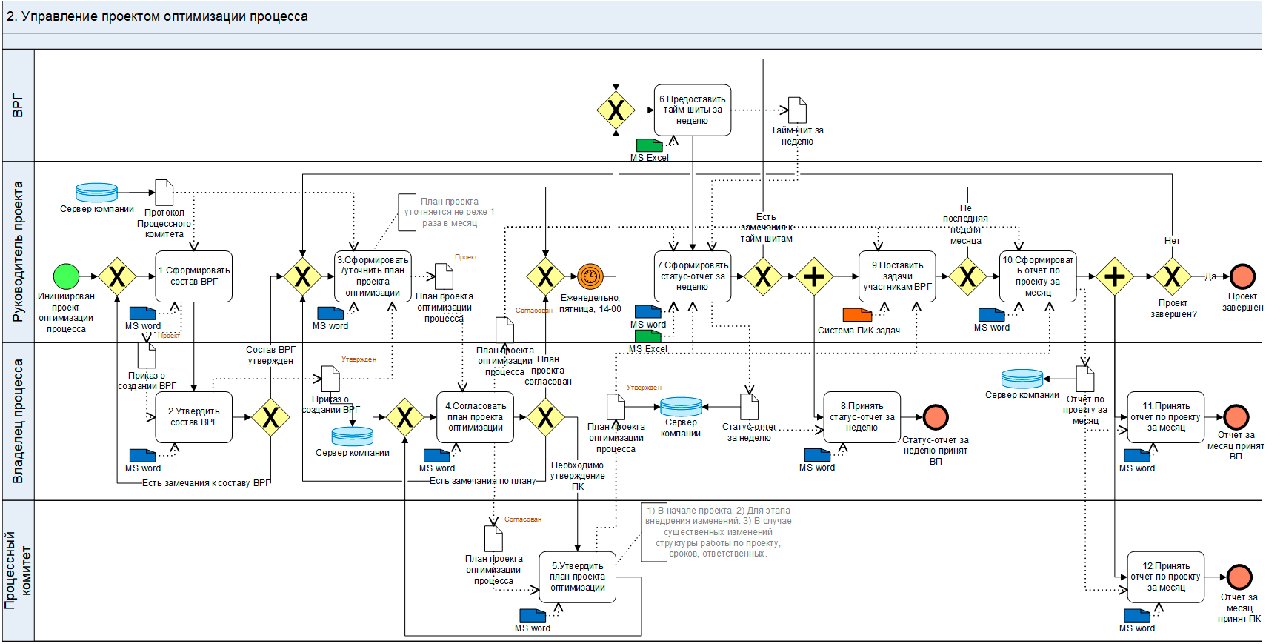
Task: Select task 1 Сформировать состав ВРГ
Action: (194, 276)
